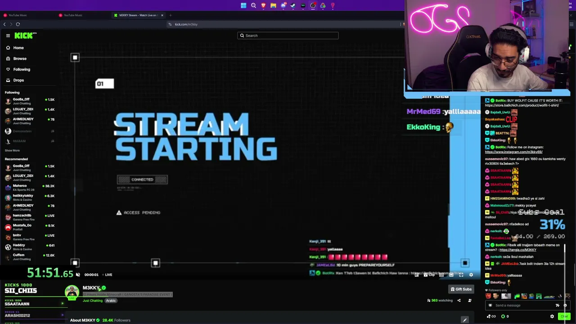Enable picture-in-picture for the stream
Viewport: 576px width, 324px height.
417,274
